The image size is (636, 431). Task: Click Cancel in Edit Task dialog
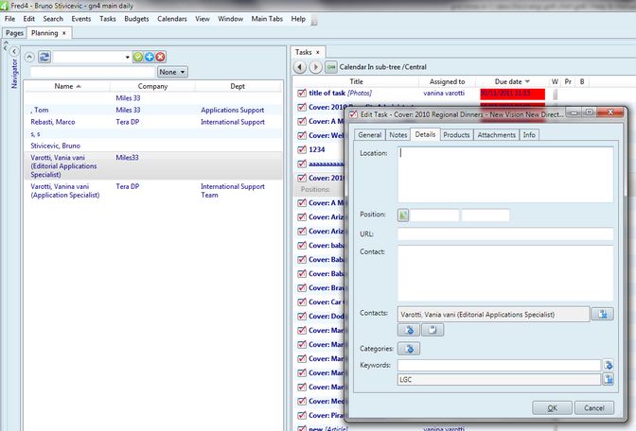593,408
